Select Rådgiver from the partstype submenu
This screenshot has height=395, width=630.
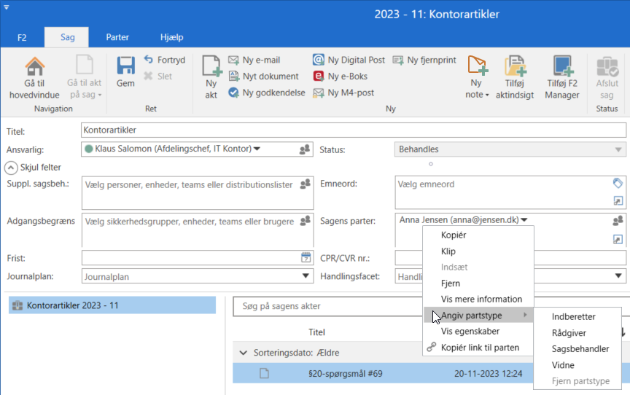(568, 333)
